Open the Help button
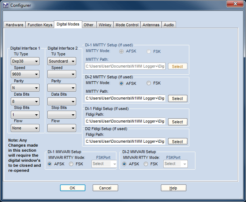 point(173,188)
